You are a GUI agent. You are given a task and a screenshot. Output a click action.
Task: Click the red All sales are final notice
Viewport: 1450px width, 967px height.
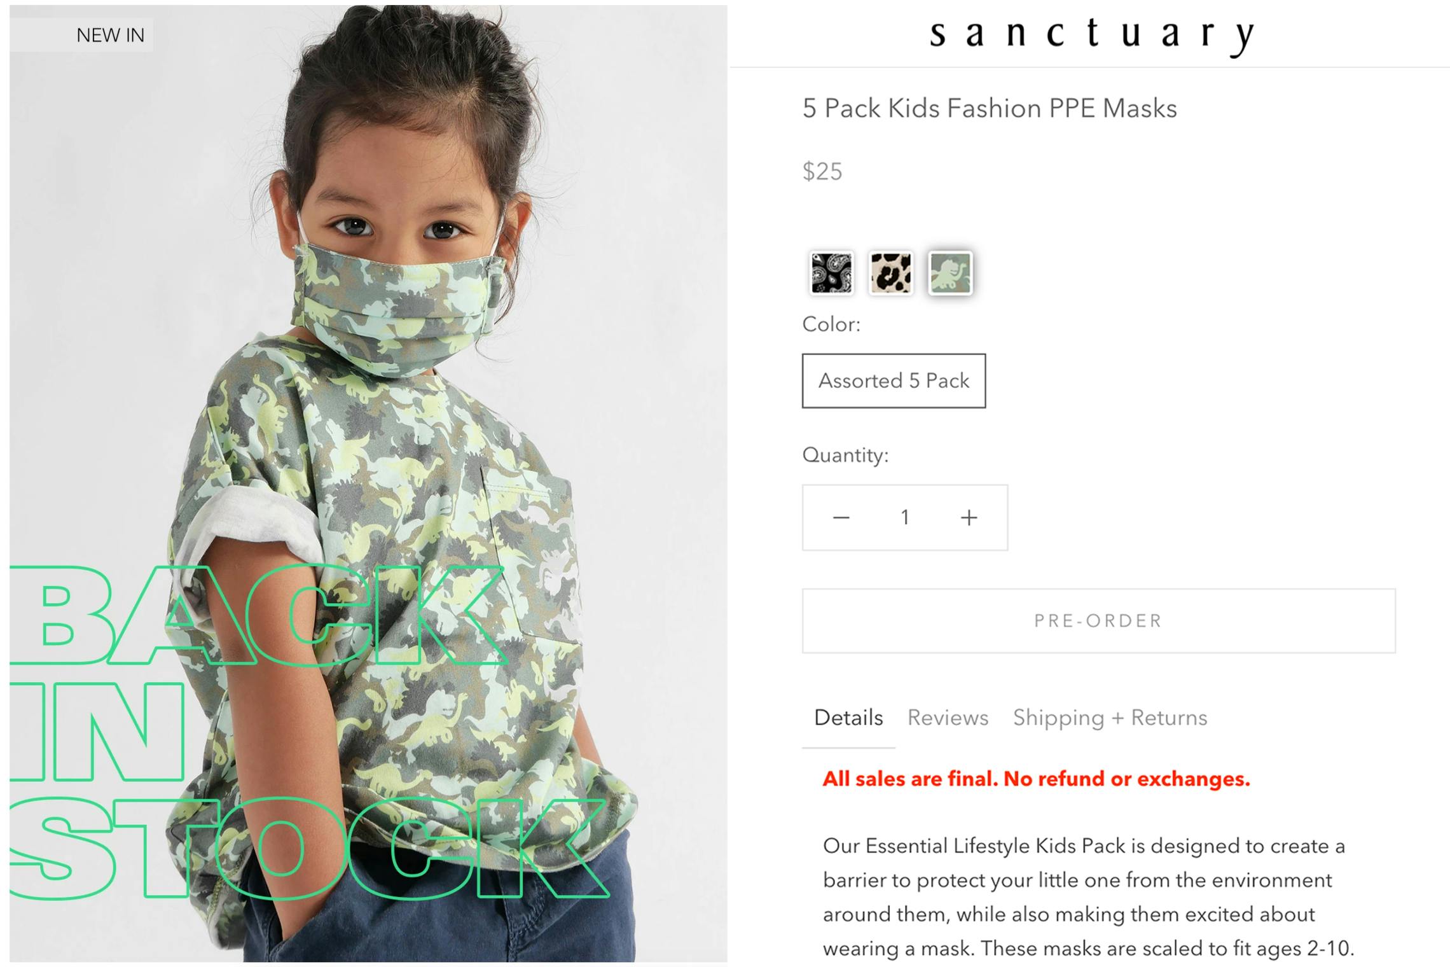tap(1036, 779)
